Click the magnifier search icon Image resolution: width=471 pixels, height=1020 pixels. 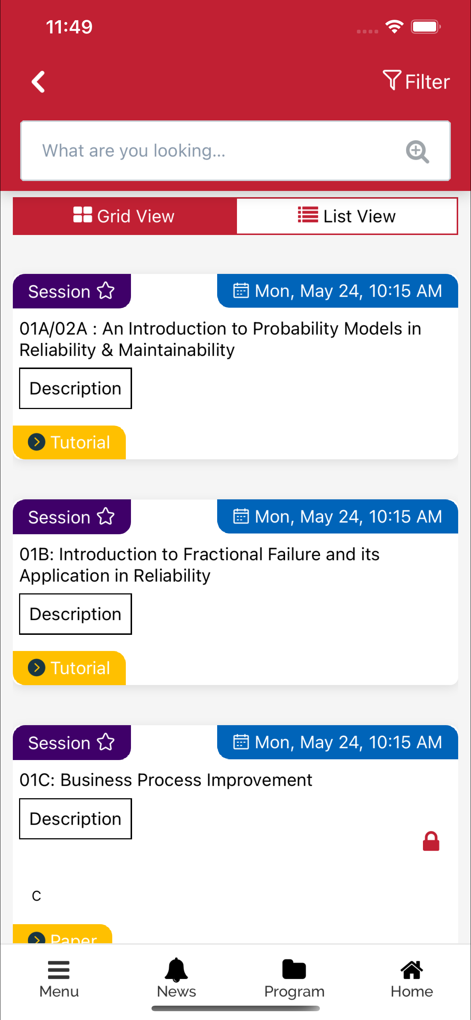click(x=417, y=151)
